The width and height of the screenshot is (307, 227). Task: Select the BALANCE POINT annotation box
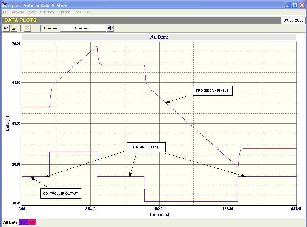[x=146, y=147]
